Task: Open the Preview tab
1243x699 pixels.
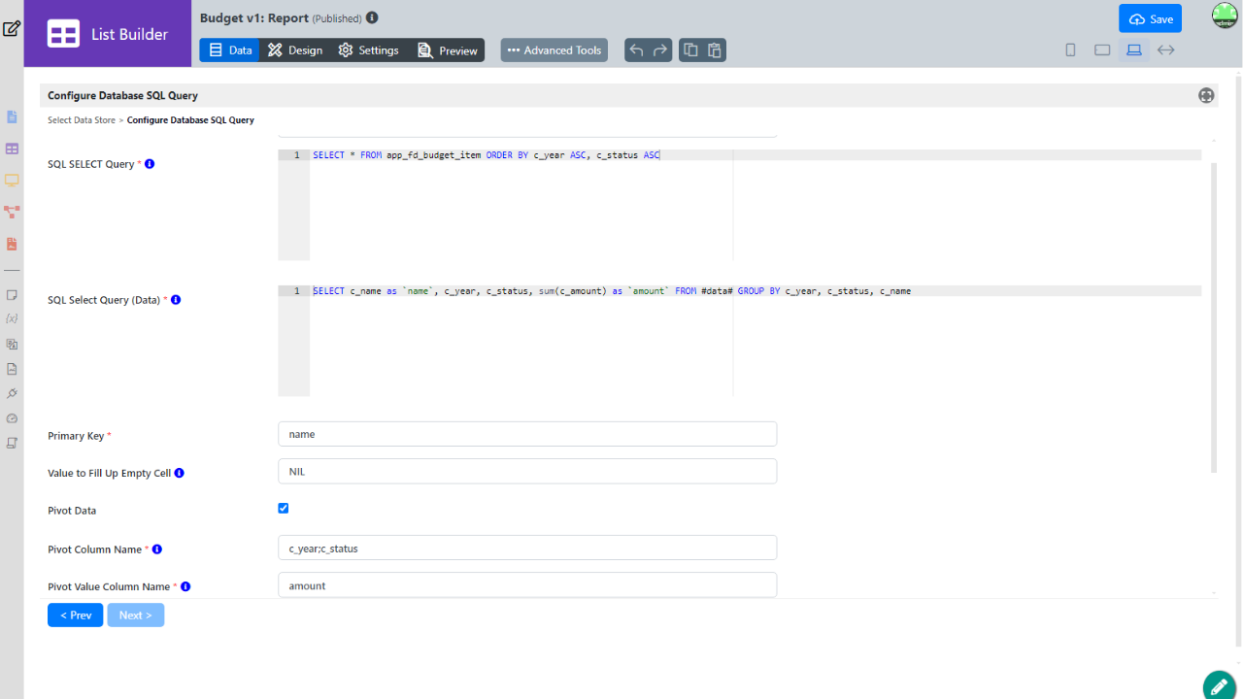Action: tap(448, 50)
